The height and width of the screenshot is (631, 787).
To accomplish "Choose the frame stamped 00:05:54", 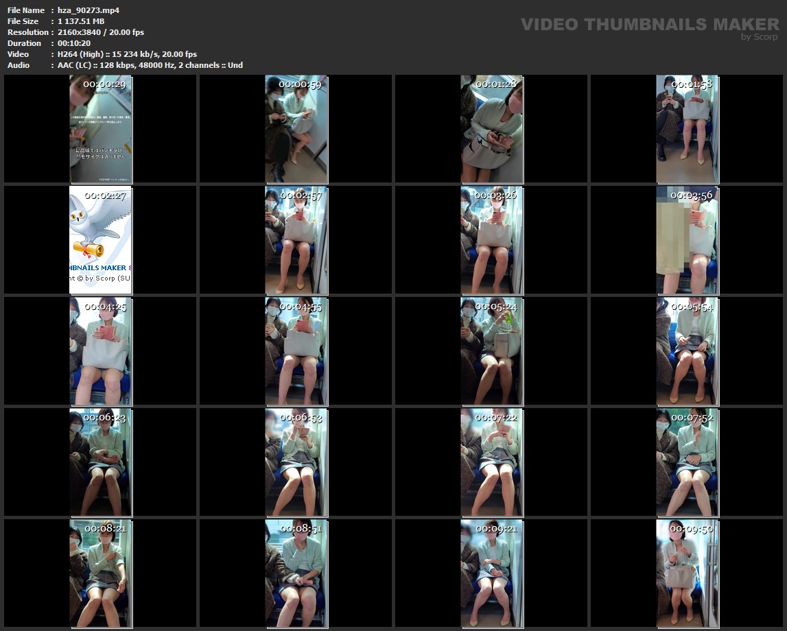I will pos(688,352).
